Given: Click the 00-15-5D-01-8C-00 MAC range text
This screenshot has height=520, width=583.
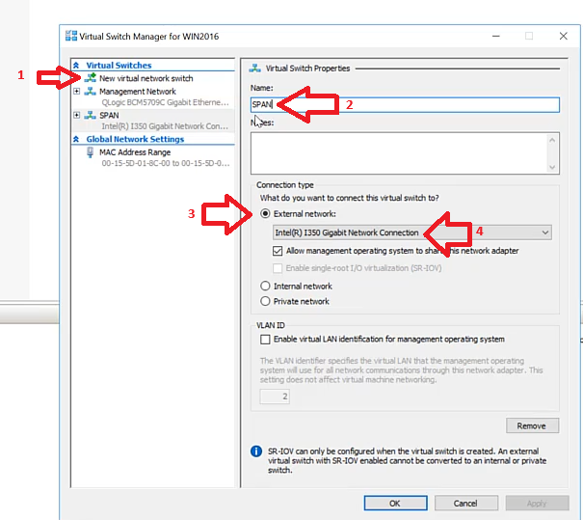Looking at the screenshot, I should [166, 163].
